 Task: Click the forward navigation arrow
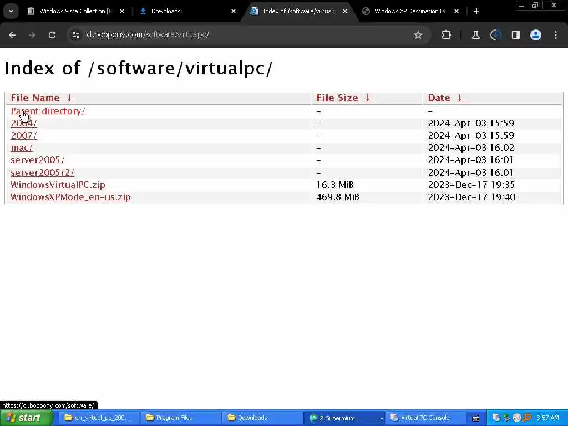[x=32, y=35]
